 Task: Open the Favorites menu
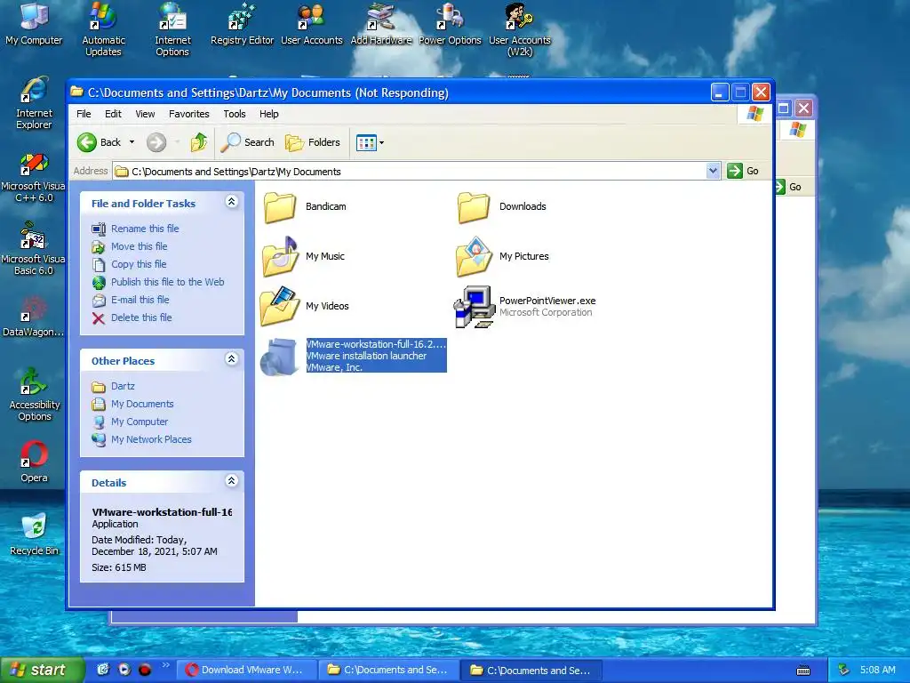[189, 114]
